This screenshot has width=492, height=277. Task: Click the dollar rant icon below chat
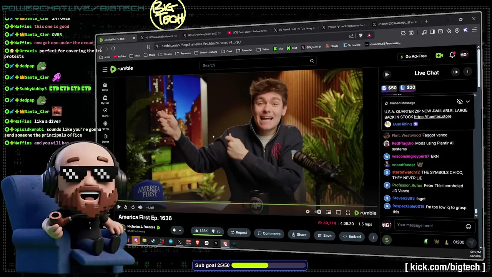tap(387, 240)
